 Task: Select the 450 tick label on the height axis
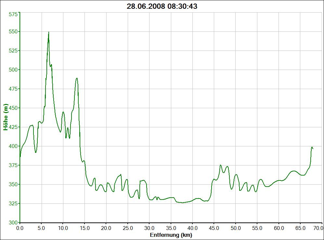[x=12, y=108]
